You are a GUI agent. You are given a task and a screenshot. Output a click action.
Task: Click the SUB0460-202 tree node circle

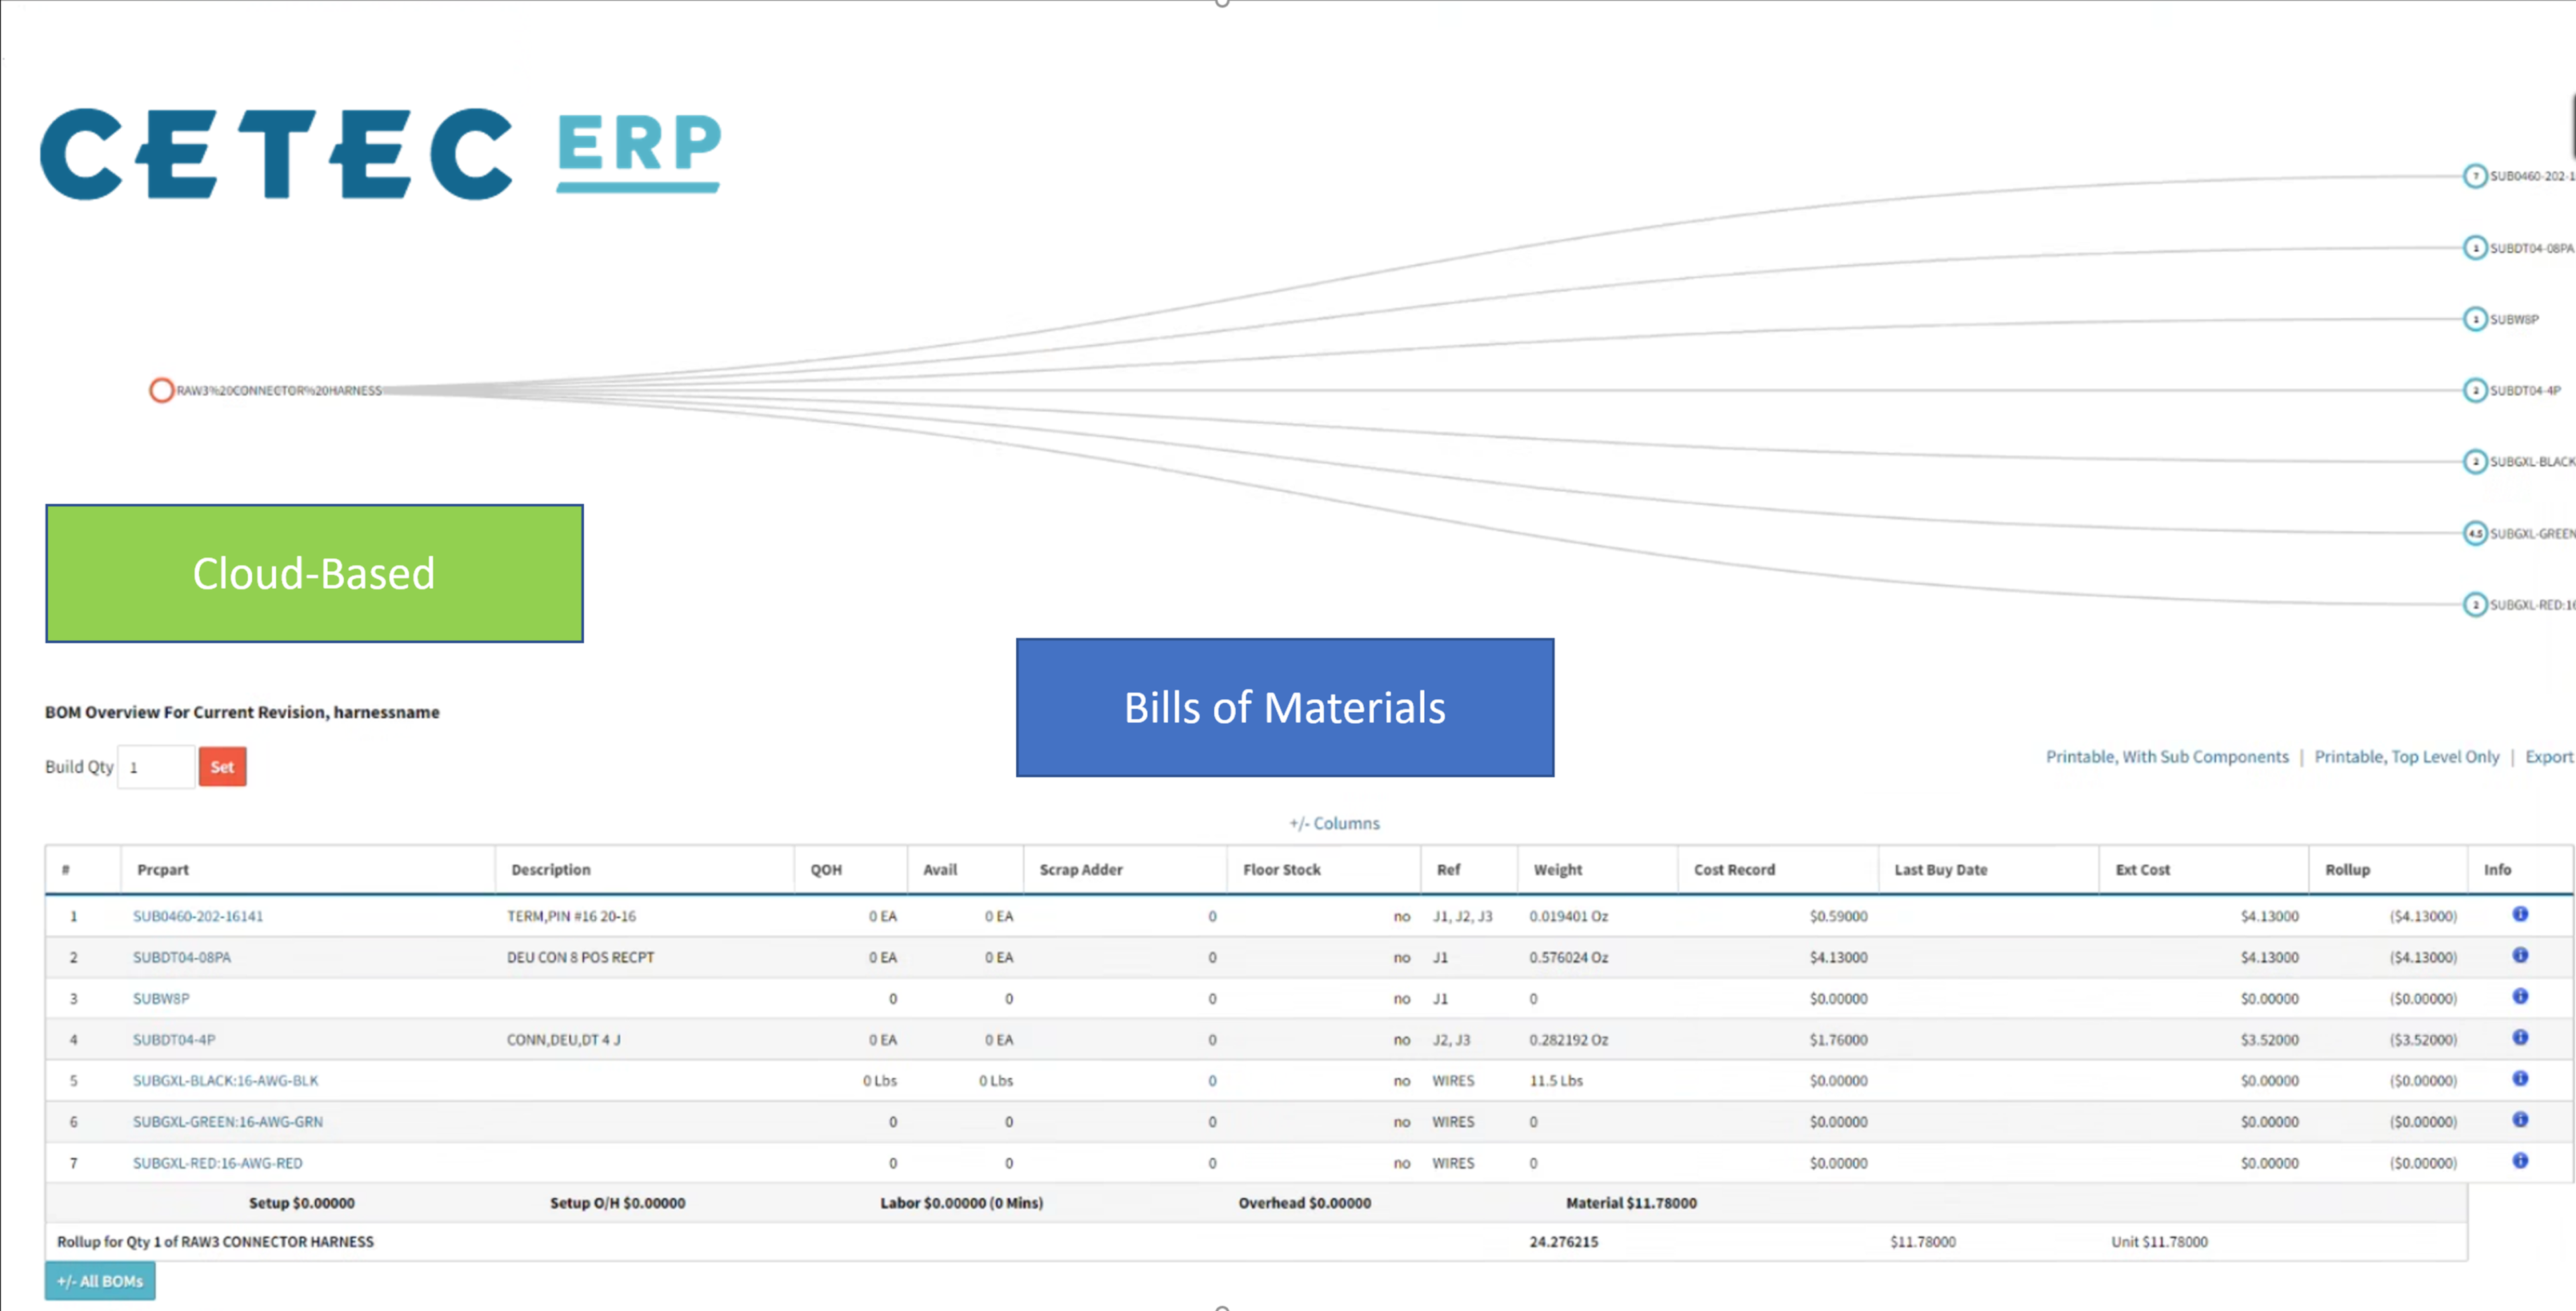click(2475, 176)
